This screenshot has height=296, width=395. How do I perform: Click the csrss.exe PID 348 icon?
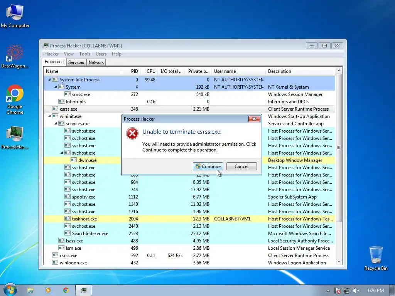point(55,109)
